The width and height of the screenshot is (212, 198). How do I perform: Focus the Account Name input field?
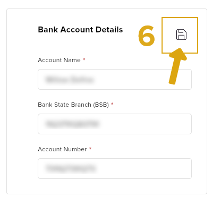(x=115, y=79)
